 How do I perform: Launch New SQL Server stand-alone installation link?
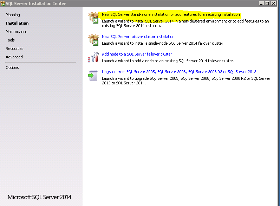pyautogui.click(x=171, y=14)
